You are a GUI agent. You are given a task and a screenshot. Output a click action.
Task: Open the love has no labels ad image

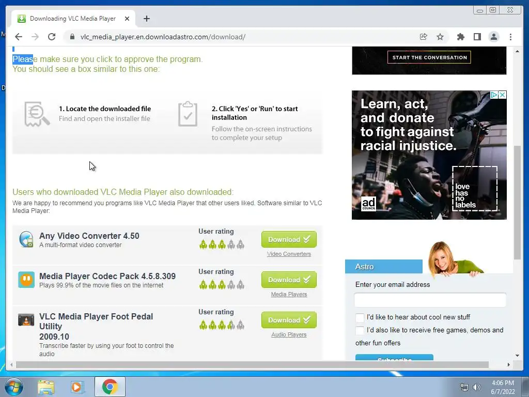click(x=429, y=155)
